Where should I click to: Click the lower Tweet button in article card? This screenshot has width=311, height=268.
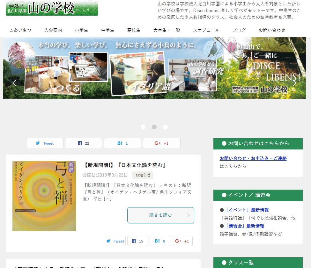click(x=115, y=241)
